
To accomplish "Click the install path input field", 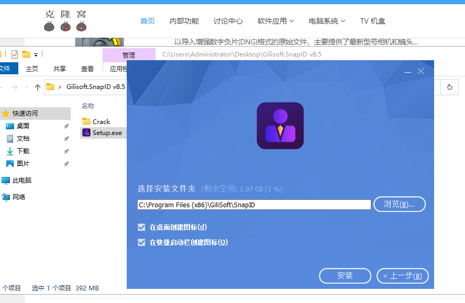I will [254, 205].
